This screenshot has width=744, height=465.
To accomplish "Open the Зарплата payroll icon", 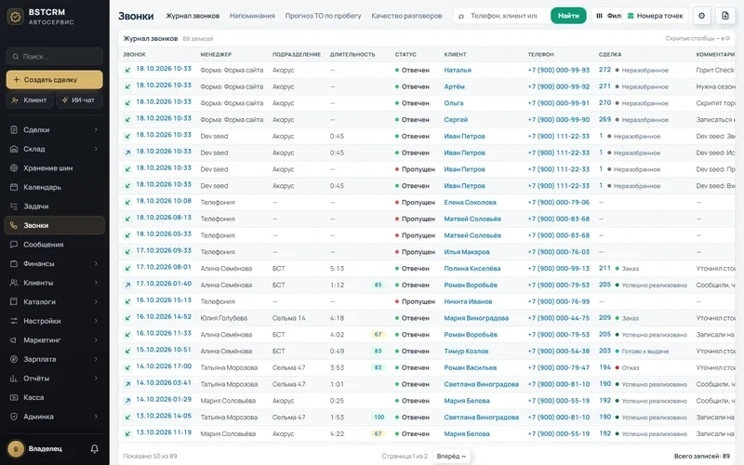I will click(14, 359).
